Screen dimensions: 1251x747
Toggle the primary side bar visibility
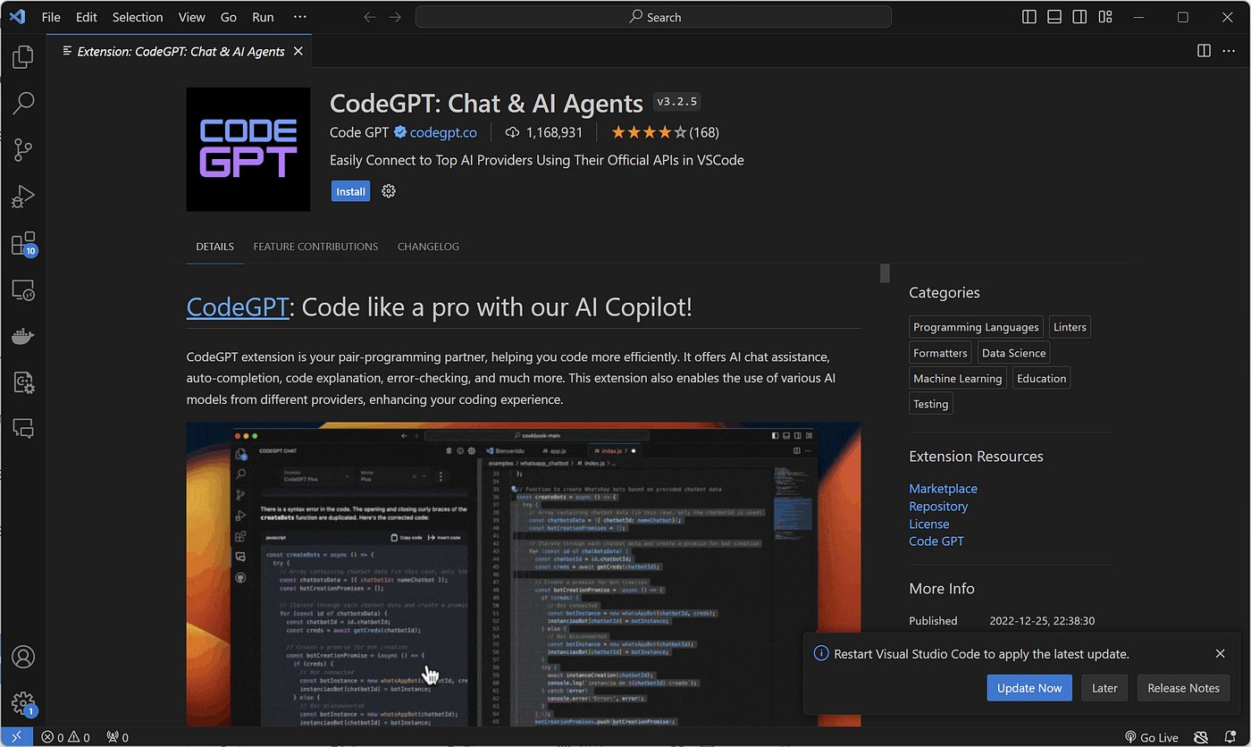click(1029, 16)
